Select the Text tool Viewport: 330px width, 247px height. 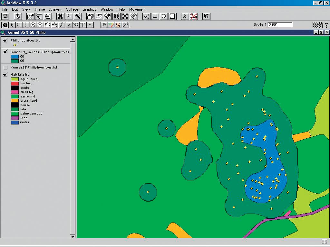point(83,25)
